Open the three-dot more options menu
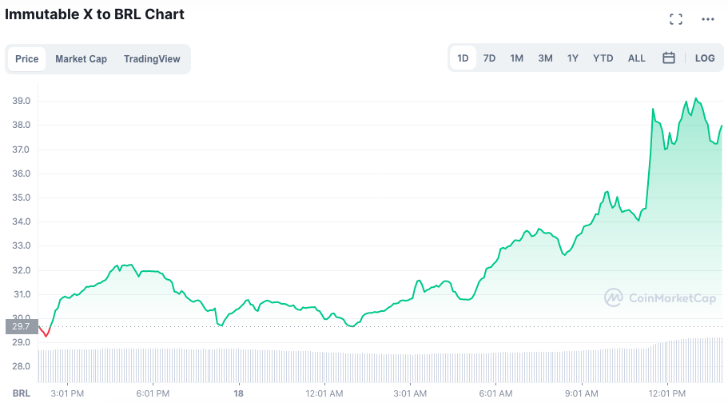The image size is (728, 403). (x=707, y=19)
